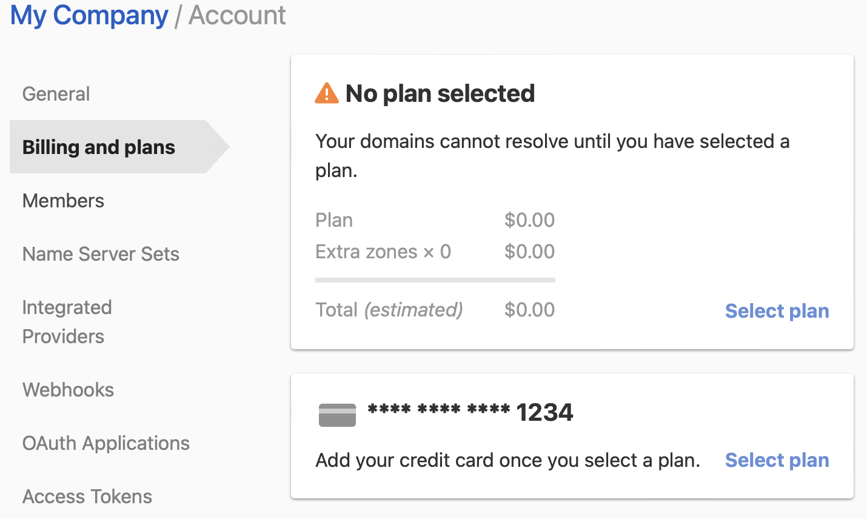View the Access Tokens section
Image resolution: width=867 pixels, height=519 pixels.
point(87,497)
